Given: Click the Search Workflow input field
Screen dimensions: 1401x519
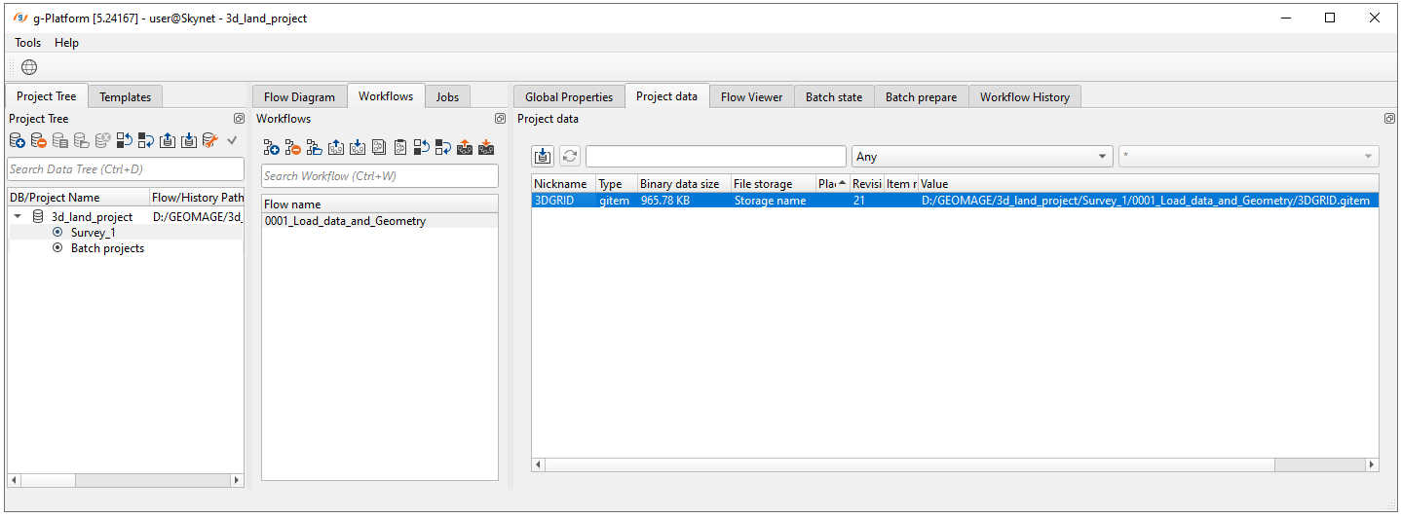Looking at the screenshot, I should (380, 176).
